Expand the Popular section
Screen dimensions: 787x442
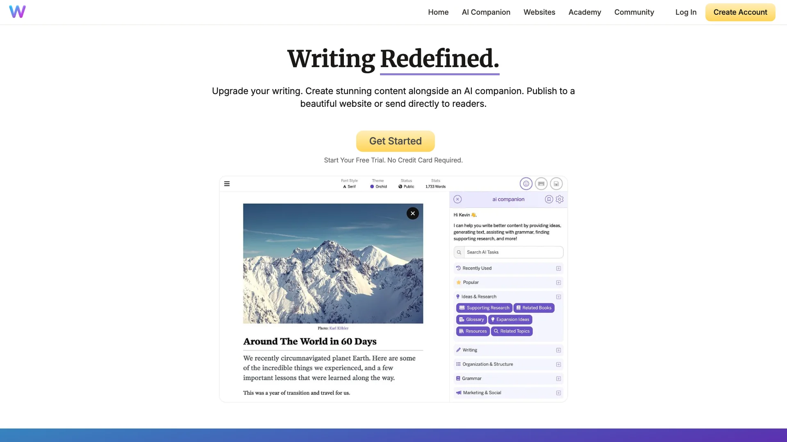tap(558, 282)
